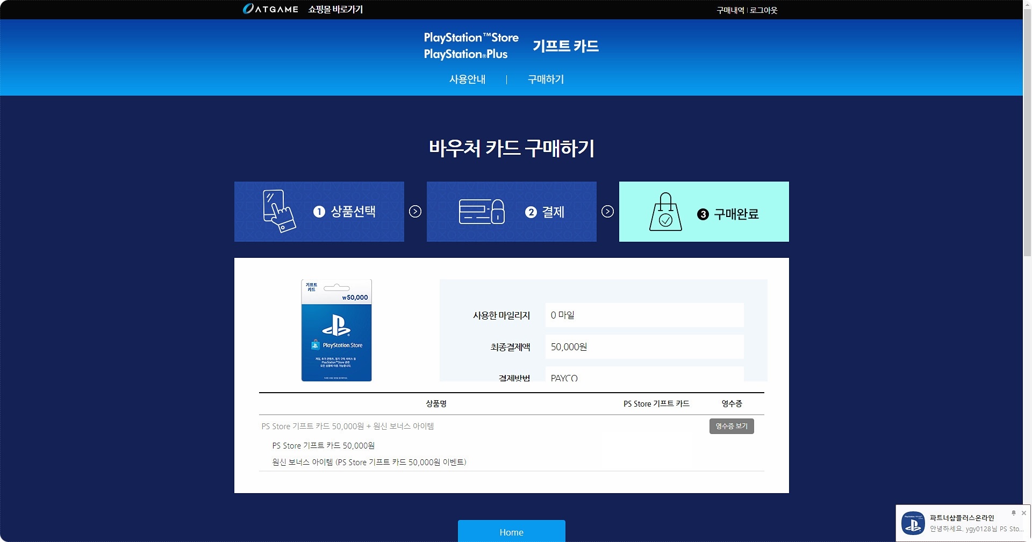
Task: Click sub-item 'PS Store 기프트 카드 50,000원'
Action: 323,446
